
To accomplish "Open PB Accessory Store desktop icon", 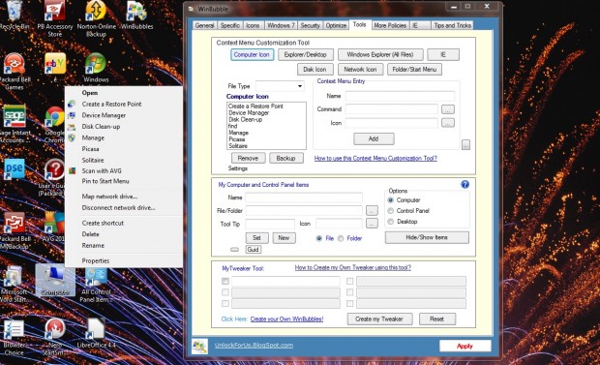I will (x=55, y=18).
